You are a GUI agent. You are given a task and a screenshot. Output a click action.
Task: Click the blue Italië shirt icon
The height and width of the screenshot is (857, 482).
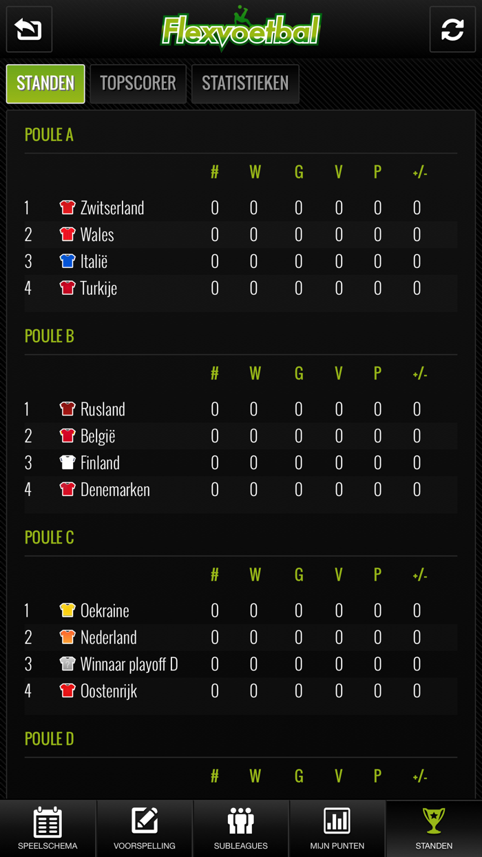pyautogui.click(x=65, y=261)
